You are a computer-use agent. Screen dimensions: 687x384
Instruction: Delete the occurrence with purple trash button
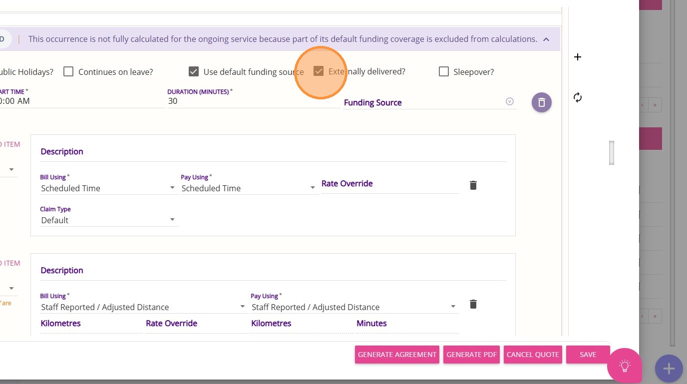tap(542, 102)
